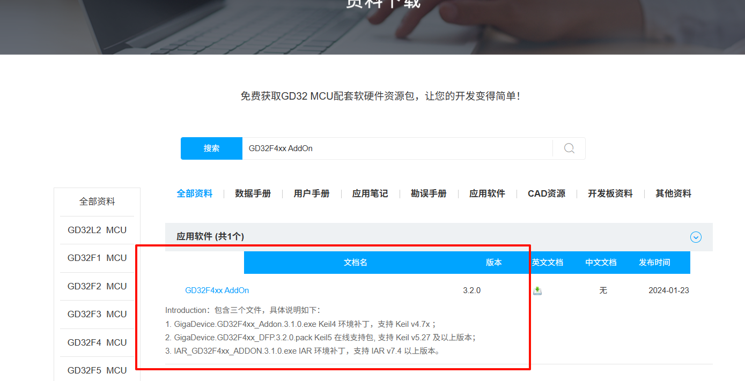Choose GD32F4 MCU in the sidebar
The image size is (745, 381).
[97, 343]
